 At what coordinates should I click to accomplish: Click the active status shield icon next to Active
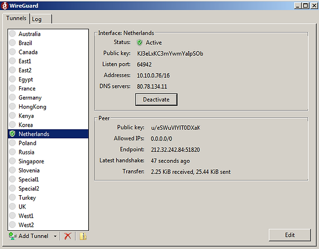pyautogui.click(x=139, y=43)
